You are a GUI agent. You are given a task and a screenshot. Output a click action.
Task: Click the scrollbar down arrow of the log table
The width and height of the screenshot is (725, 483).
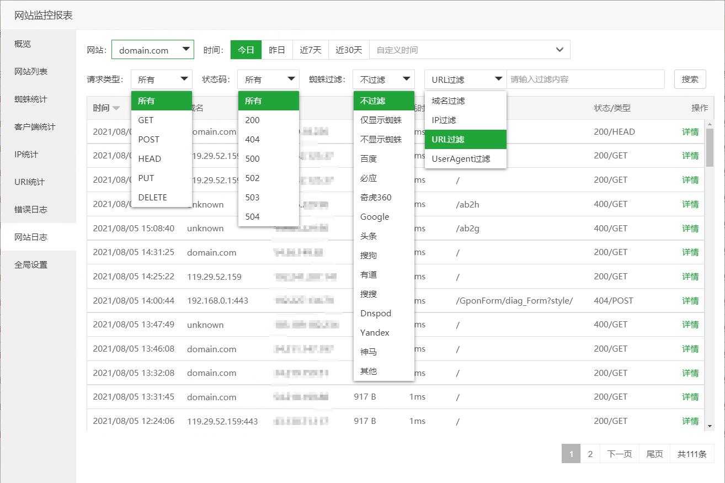tap(710, 426)
